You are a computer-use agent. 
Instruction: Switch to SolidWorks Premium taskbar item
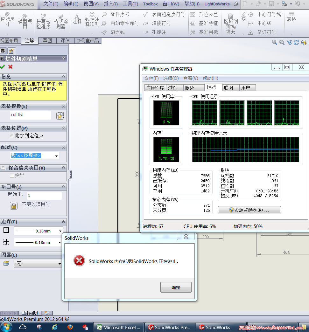170,327
